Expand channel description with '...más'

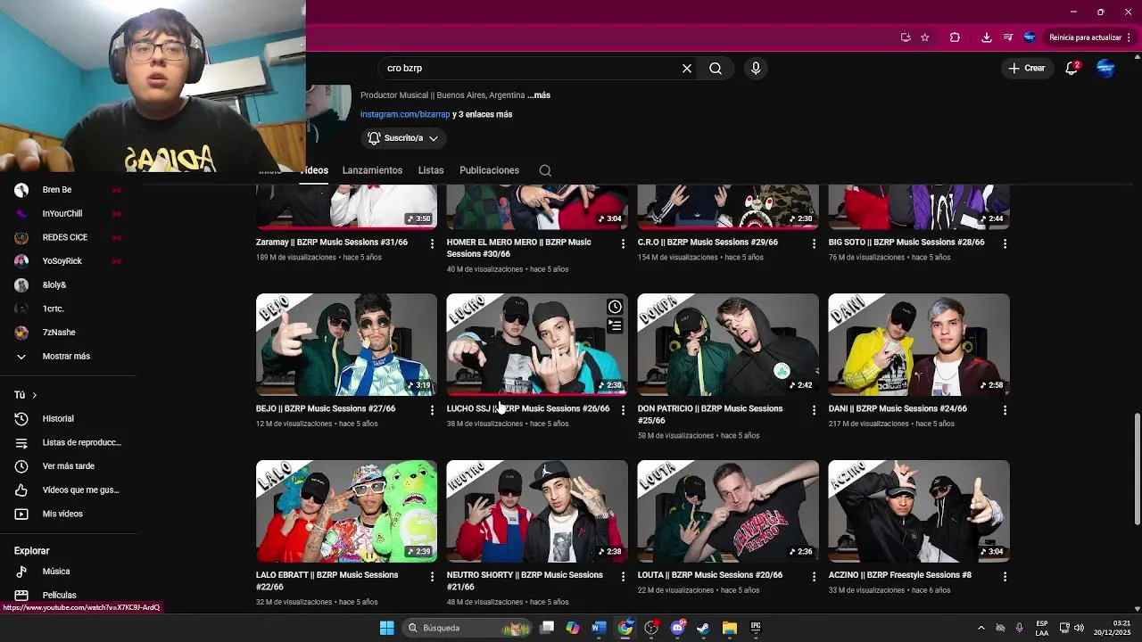(x=539, y=95)
